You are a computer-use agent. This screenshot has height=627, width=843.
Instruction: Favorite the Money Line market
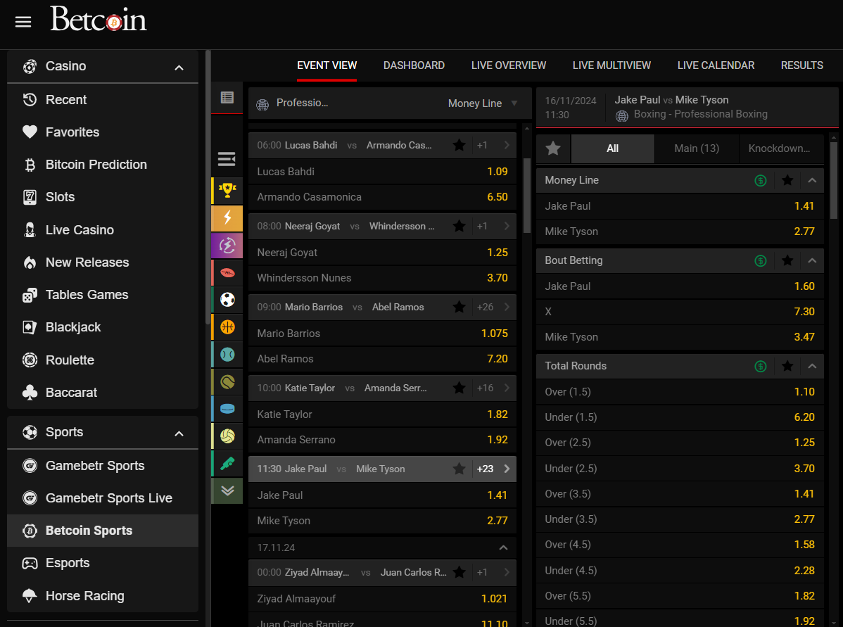pos(787,181)
